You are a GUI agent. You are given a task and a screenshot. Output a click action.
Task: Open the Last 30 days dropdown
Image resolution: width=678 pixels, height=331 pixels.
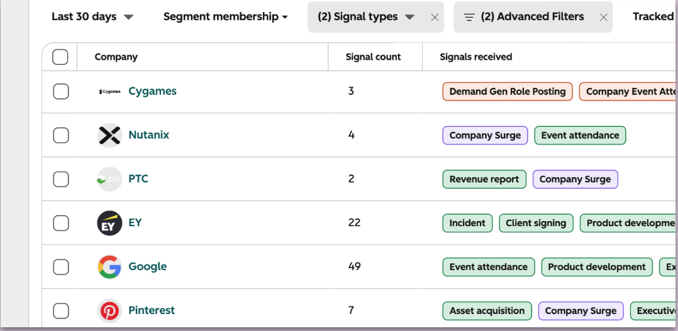(x=92, y=17)
